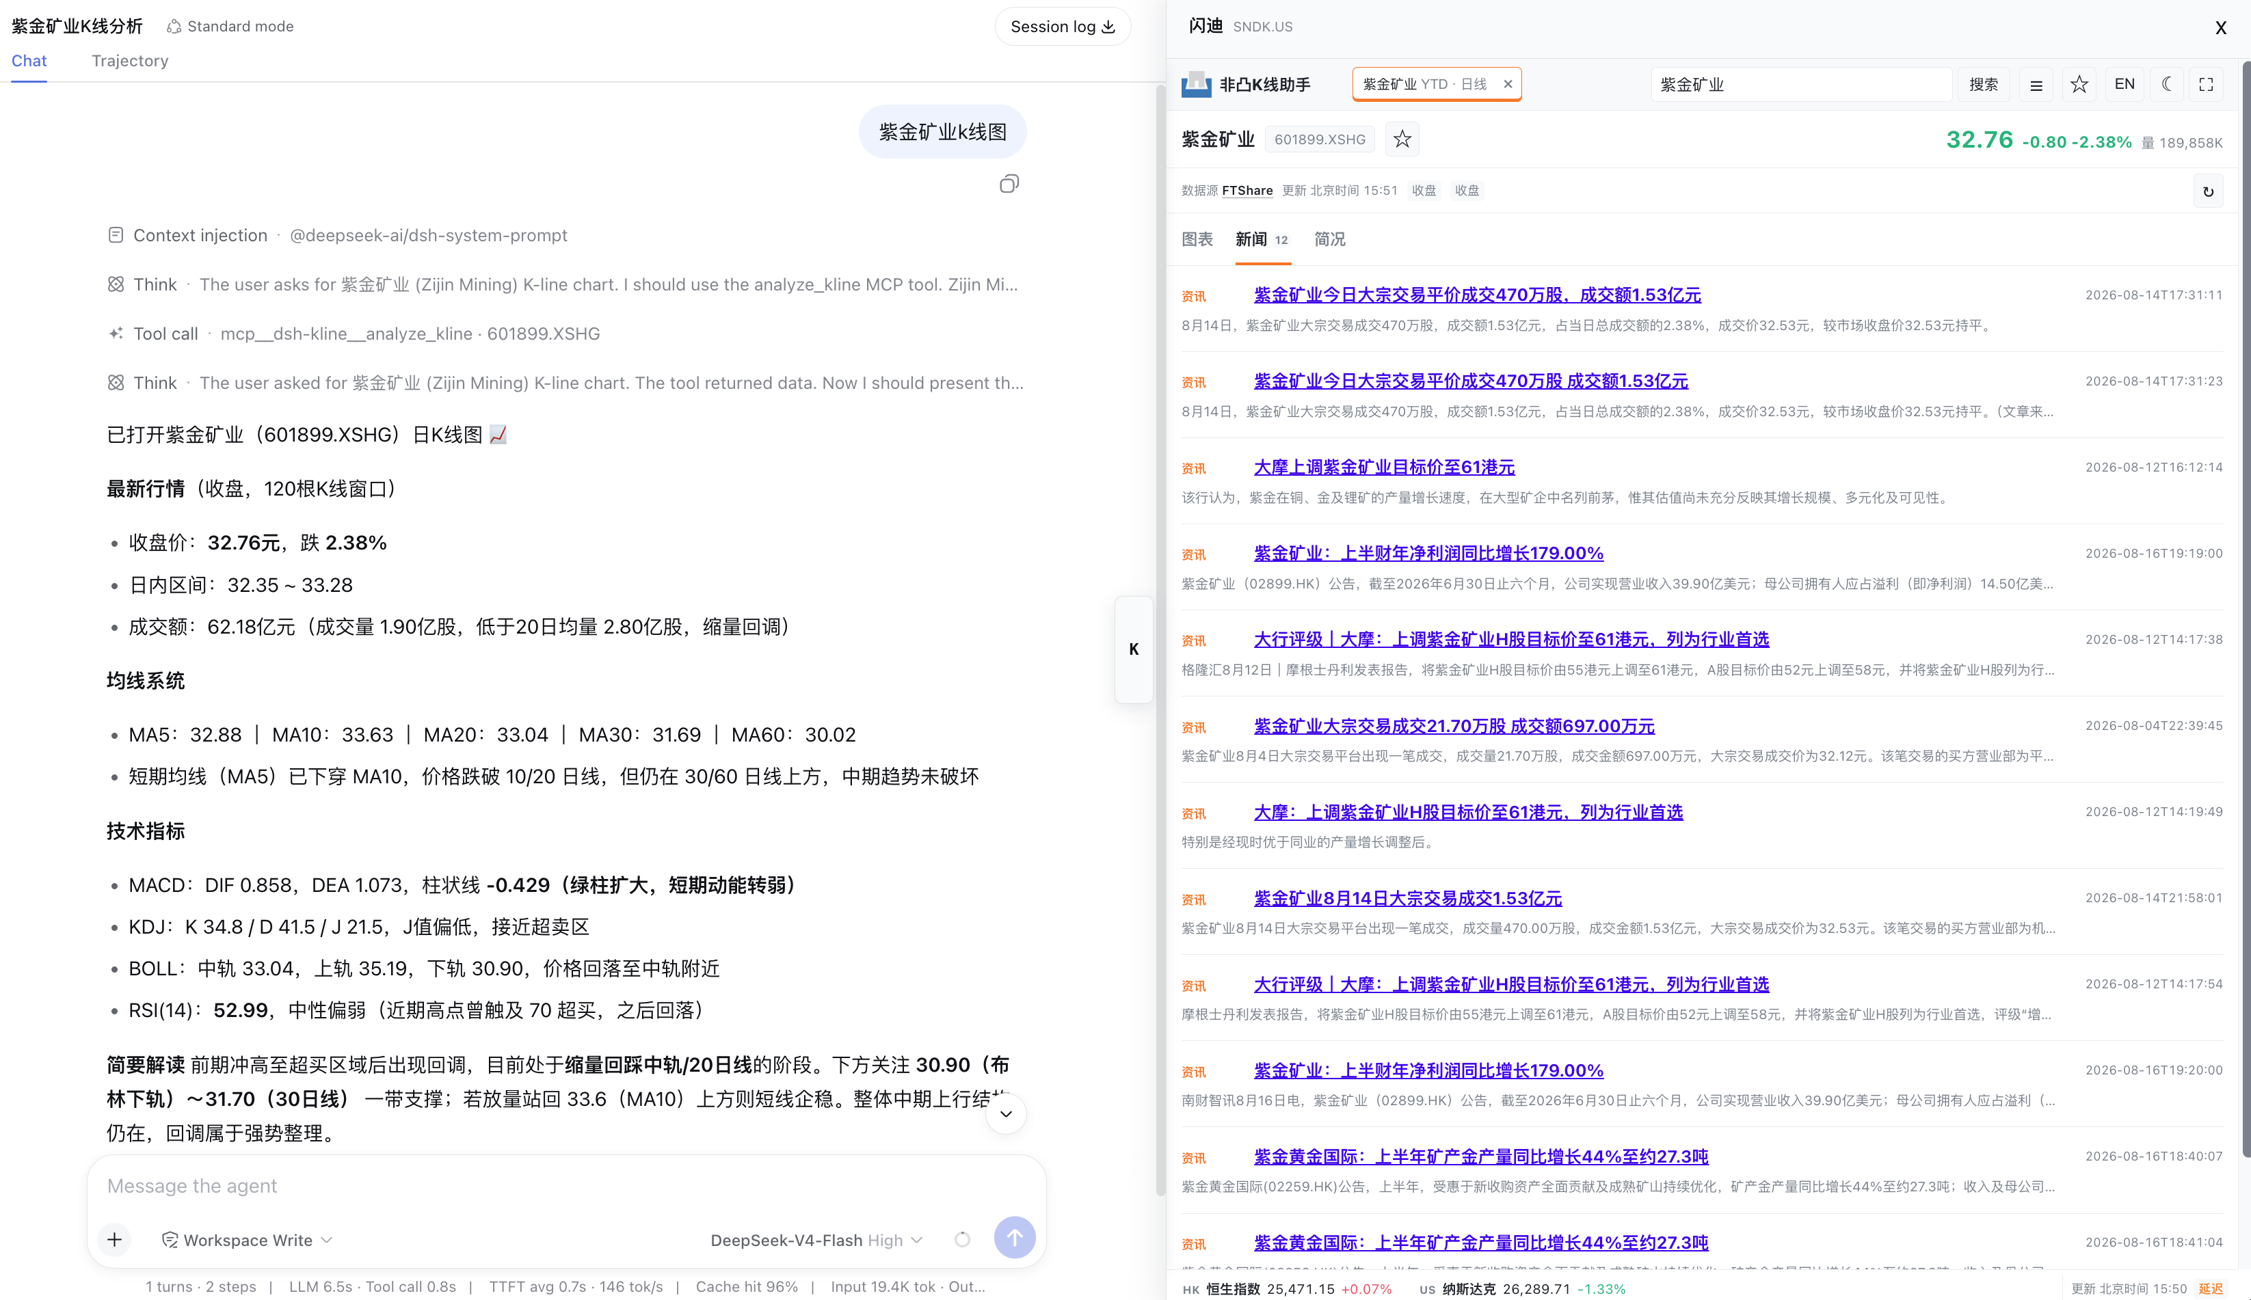The width and height of the screenshot is (2251, 1300).
Task: Switch language with EN button
Action: (x=2124, y=85)
